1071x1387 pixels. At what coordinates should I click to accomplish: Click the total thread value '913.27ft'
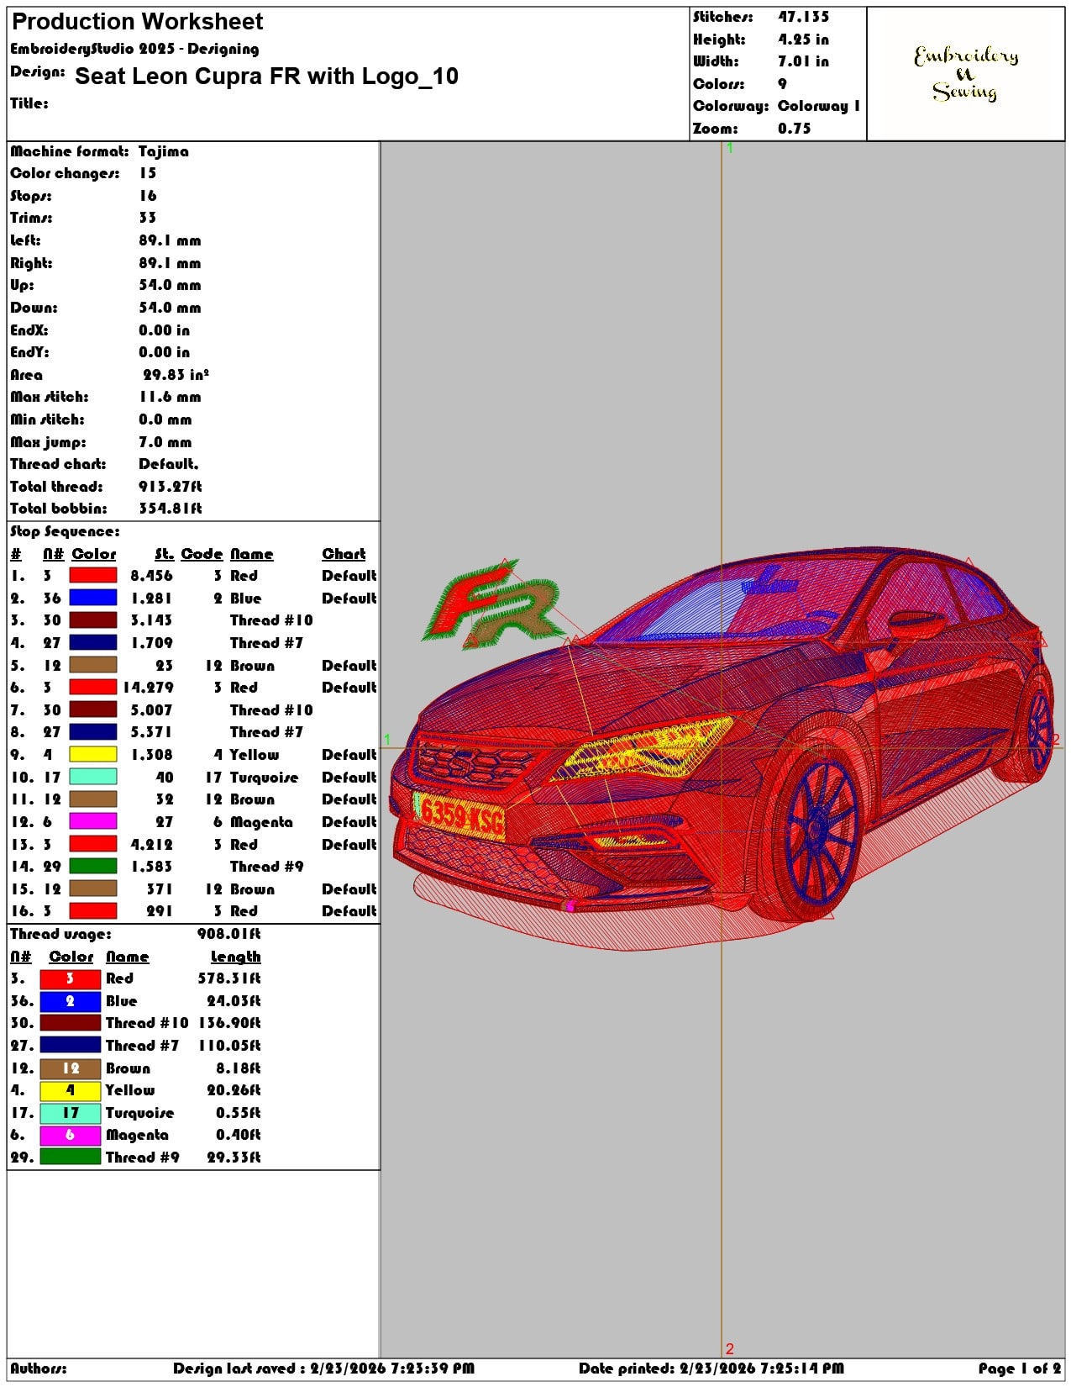coord(171,487)
